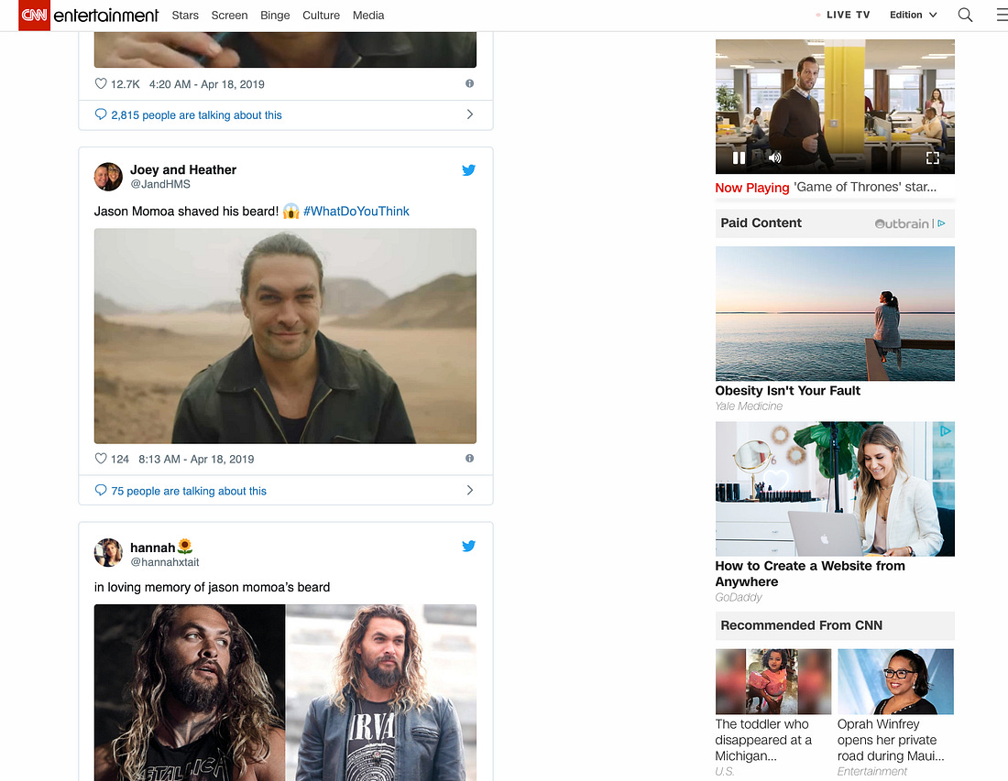Image resolution: width=1008 pixels, height=781 pixels.
Task: Click the #WhatDoYouThink hashtag
Action: click(x=356, y=212)
